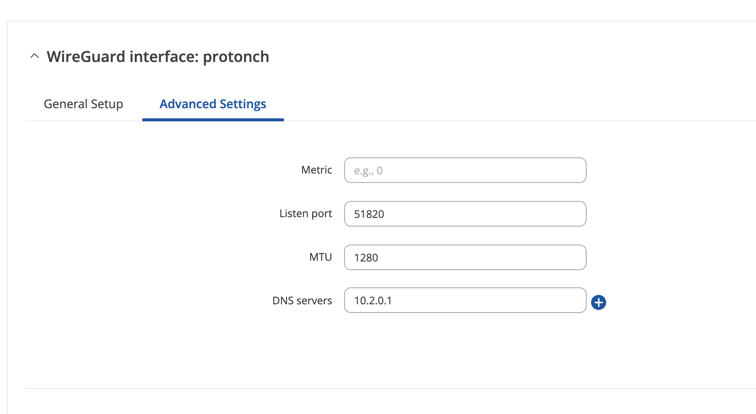This screenshot has width=756, height=414.
Task: Click the MTU label
Action: point(320,257)
